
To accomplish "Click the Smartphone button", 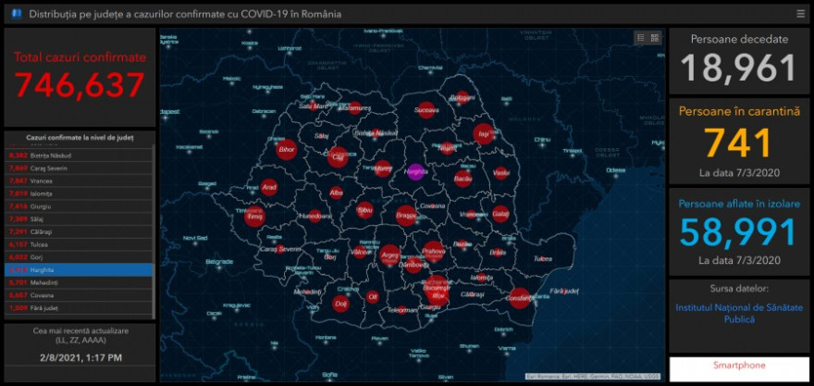I will tap(739, 366).
